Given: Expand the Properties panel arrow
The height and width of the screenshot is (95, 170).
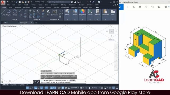Looking at the screenshot, I should 82,20.
